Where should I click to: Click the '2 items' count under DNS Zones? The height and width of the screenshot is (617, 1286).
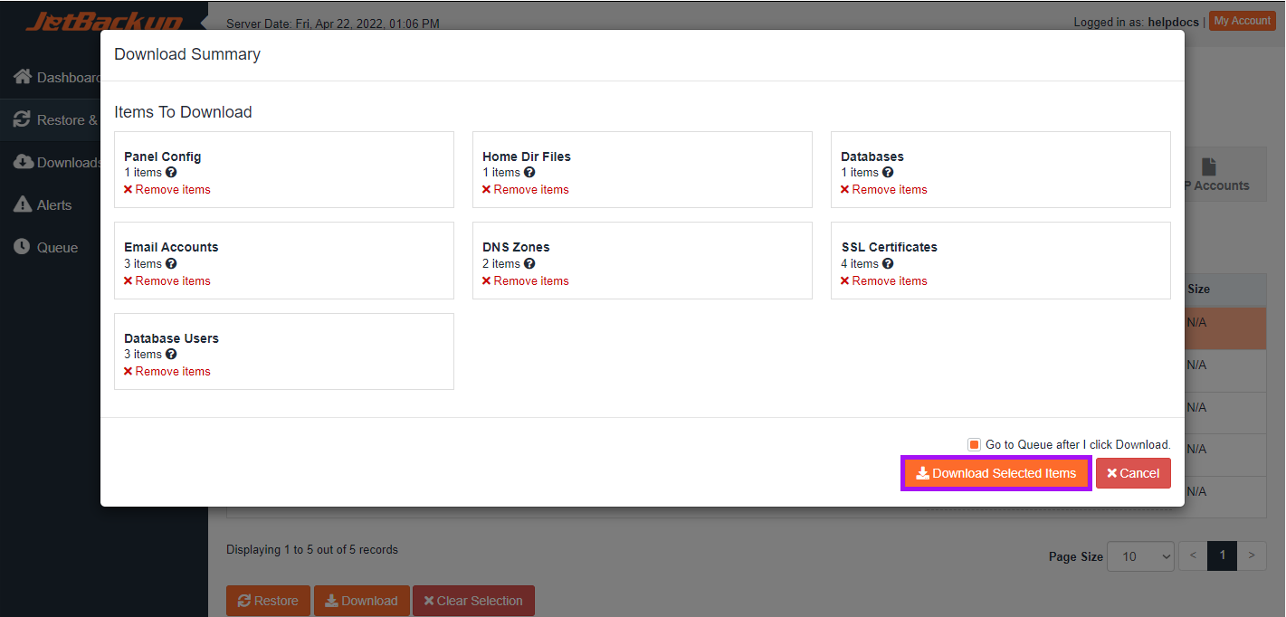pos(501,263)
